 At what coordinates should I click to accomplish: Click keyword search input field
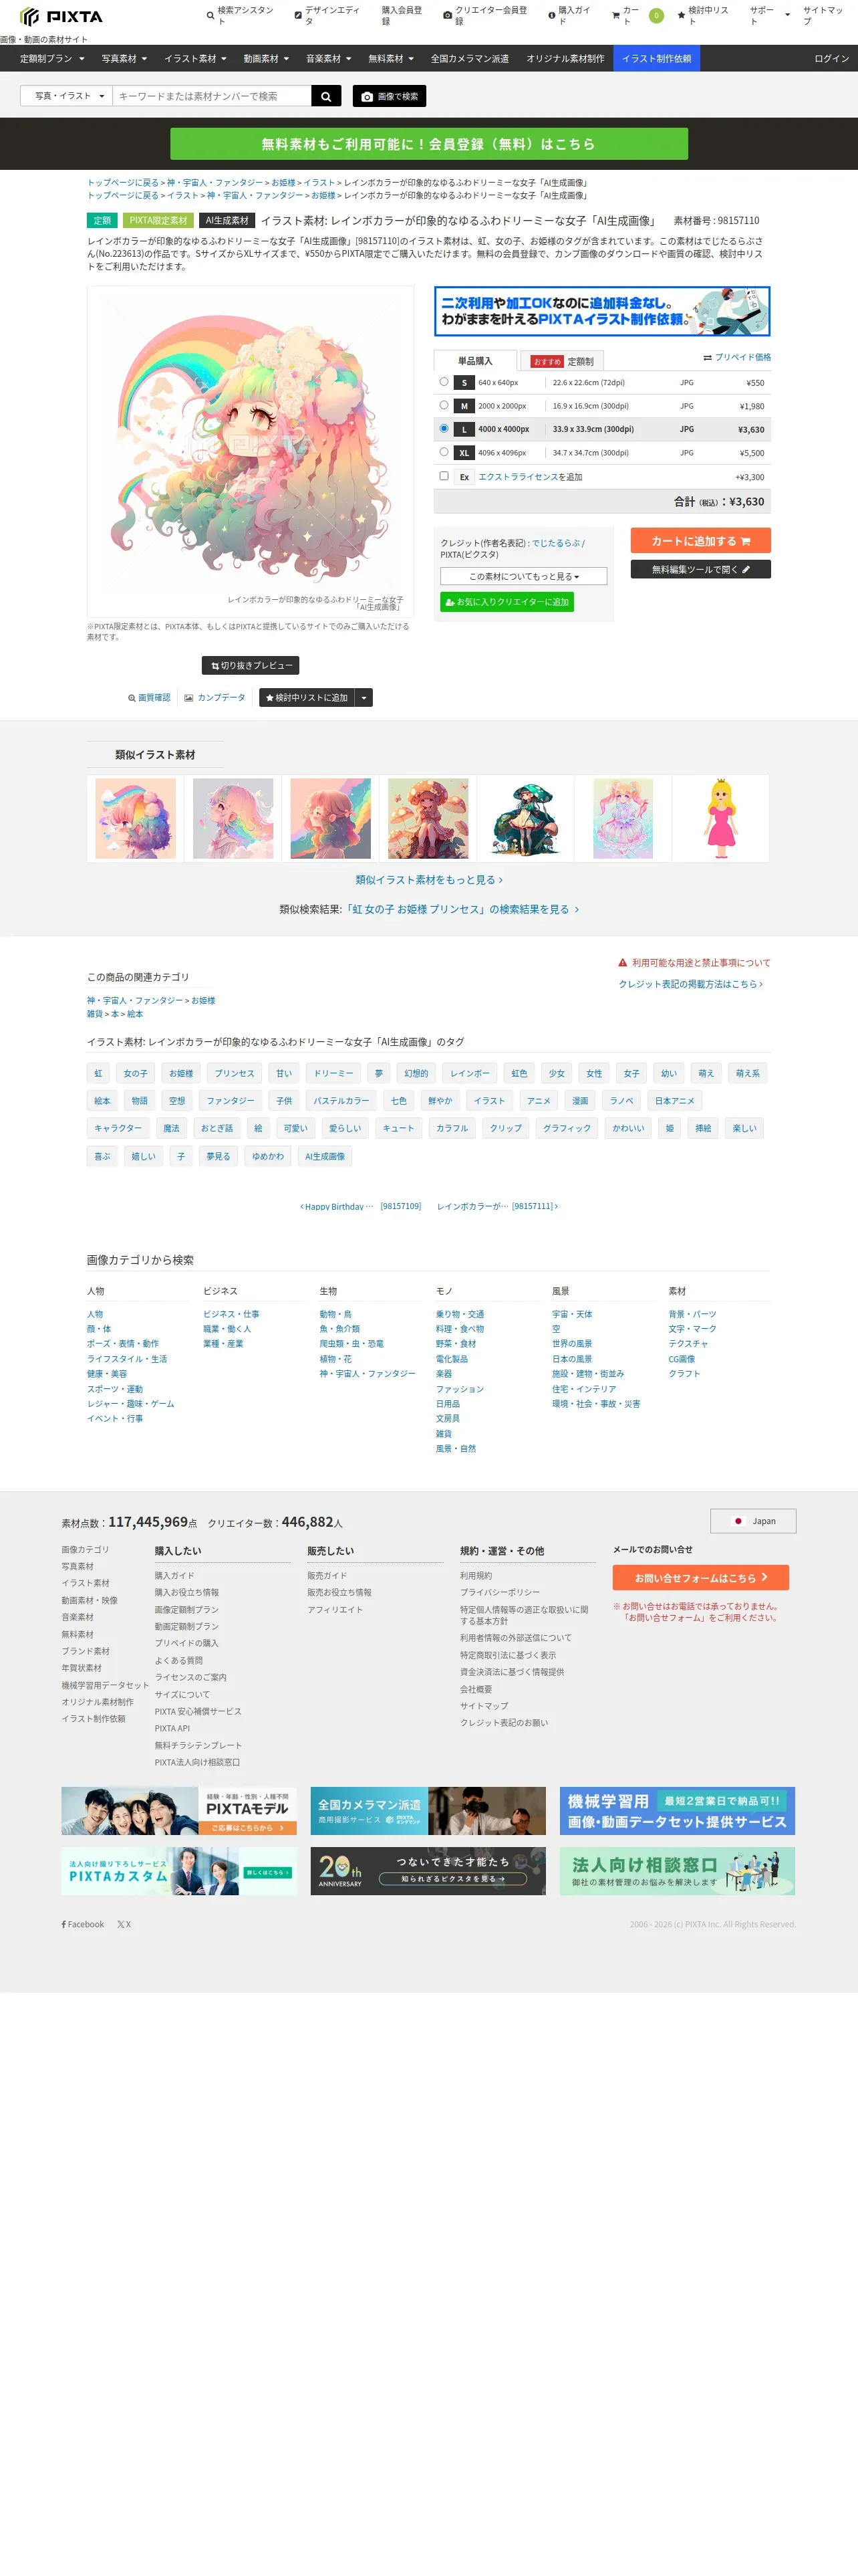[212, 96]
